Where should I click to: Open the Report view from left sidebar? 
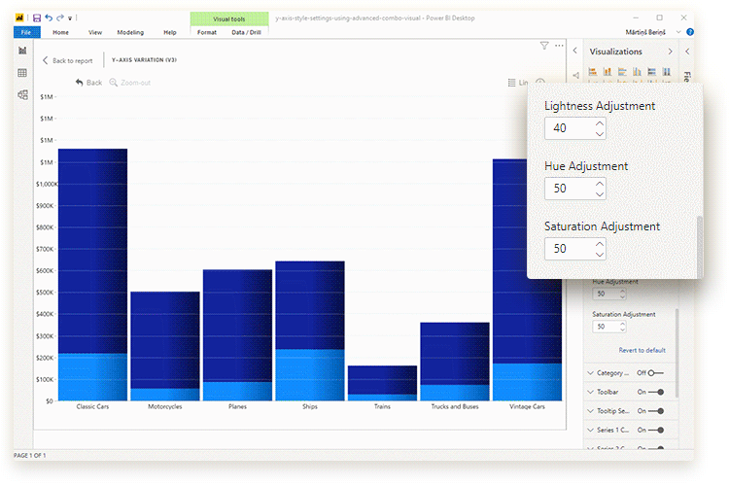[22, 51]
